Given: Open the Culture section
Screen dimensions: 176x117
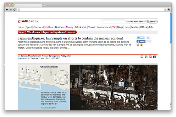Looking at the screenshot, I should (49, 27).
